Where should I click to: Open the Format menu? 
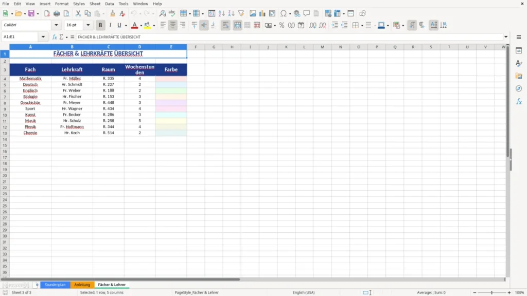(x=62, y=4)
